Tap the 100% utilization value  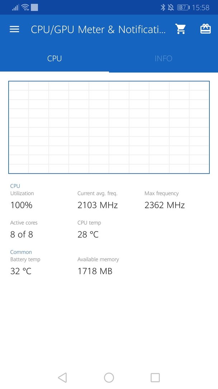(x=22, y=205)
